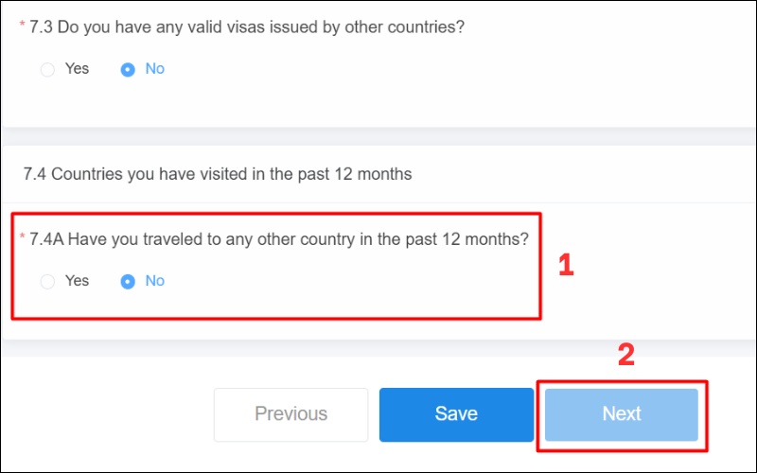
Task: Go back with the Previous button
Action: point(290,414)
